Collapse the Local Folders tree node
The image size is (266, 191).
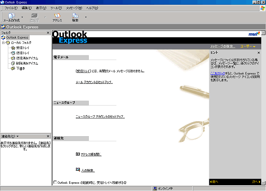(3, 42)
